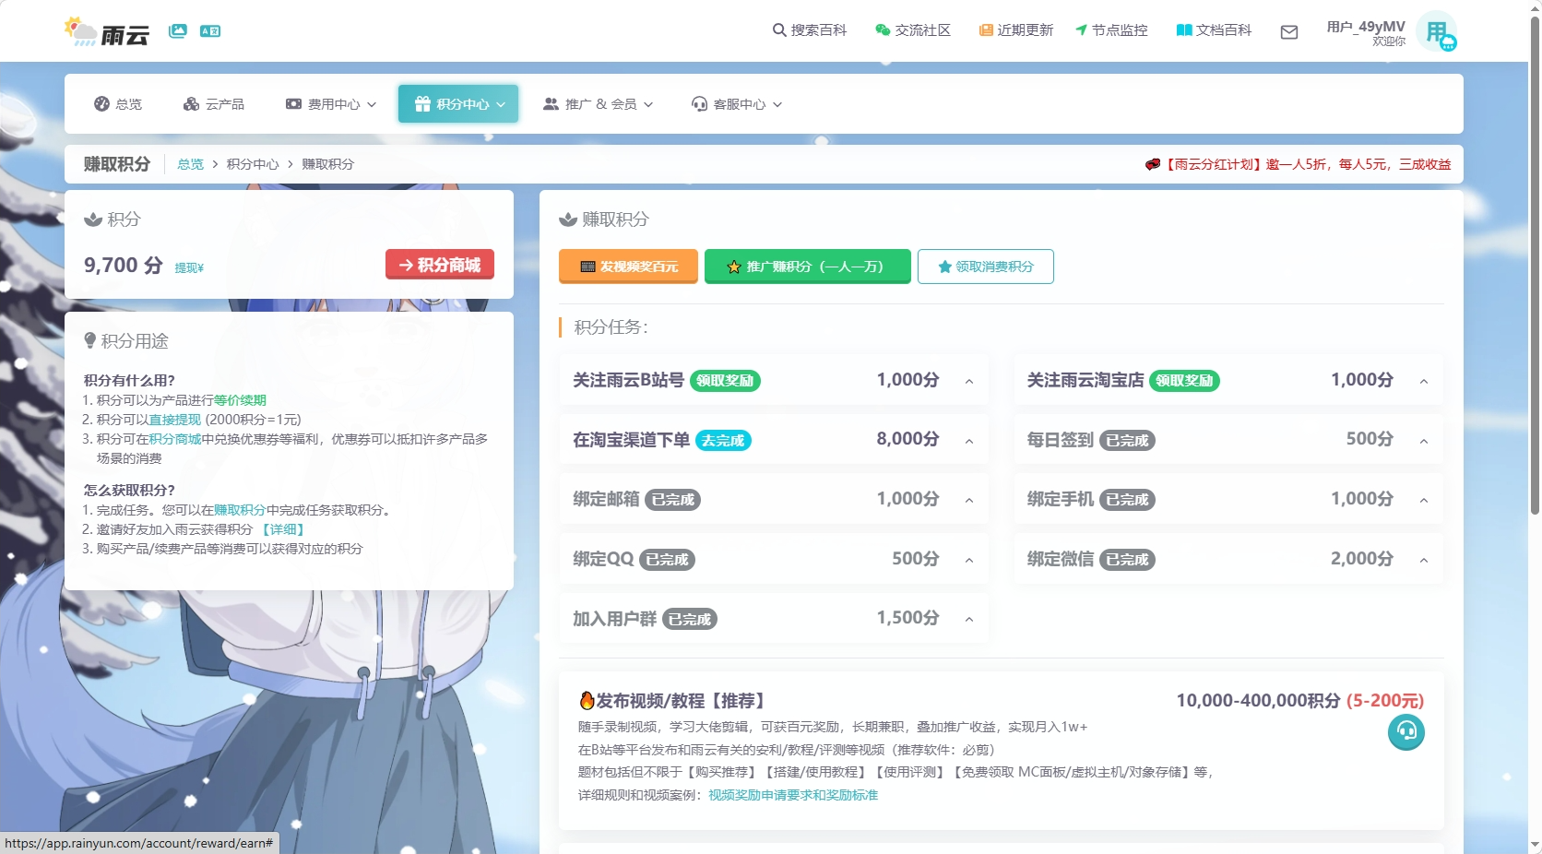Click the 领取消费积分 button
Viewport: 1542px width, 854px height.
(986, 267)
